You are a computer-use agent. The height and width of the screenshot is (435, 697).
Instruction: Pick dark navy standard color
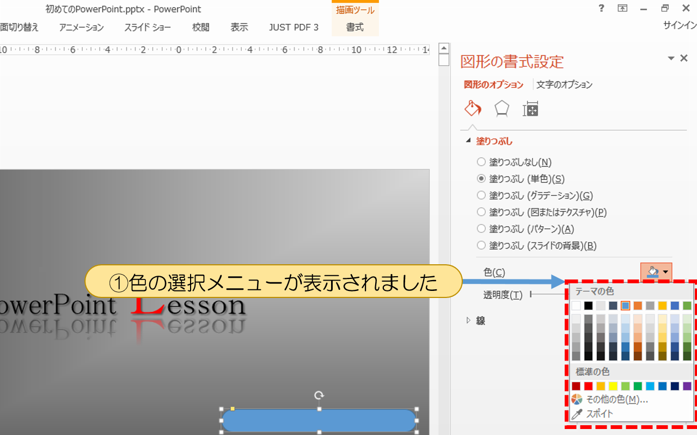pos(675,386)
